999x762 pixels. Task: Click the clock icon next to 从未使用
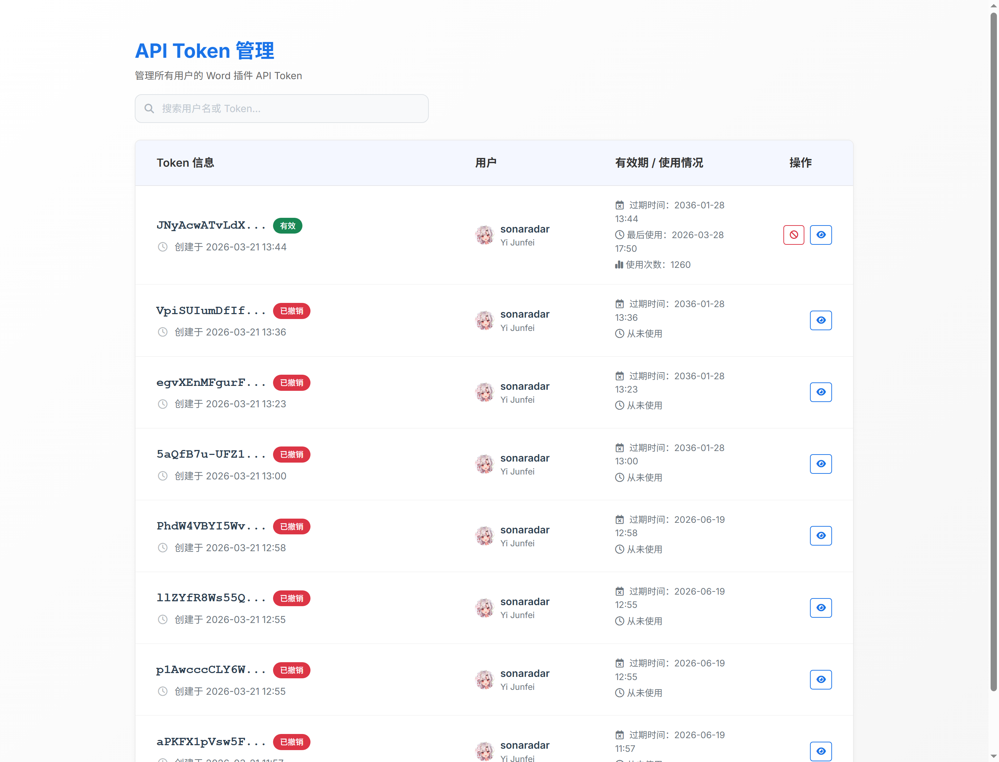pyautogui.click(x=620, y=334)
